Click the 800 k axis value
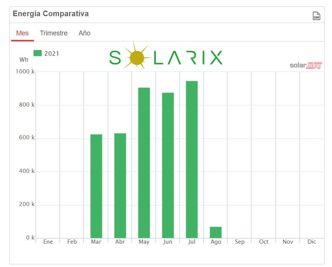Viewport: 332px width, 267px height. pos(27,104)
